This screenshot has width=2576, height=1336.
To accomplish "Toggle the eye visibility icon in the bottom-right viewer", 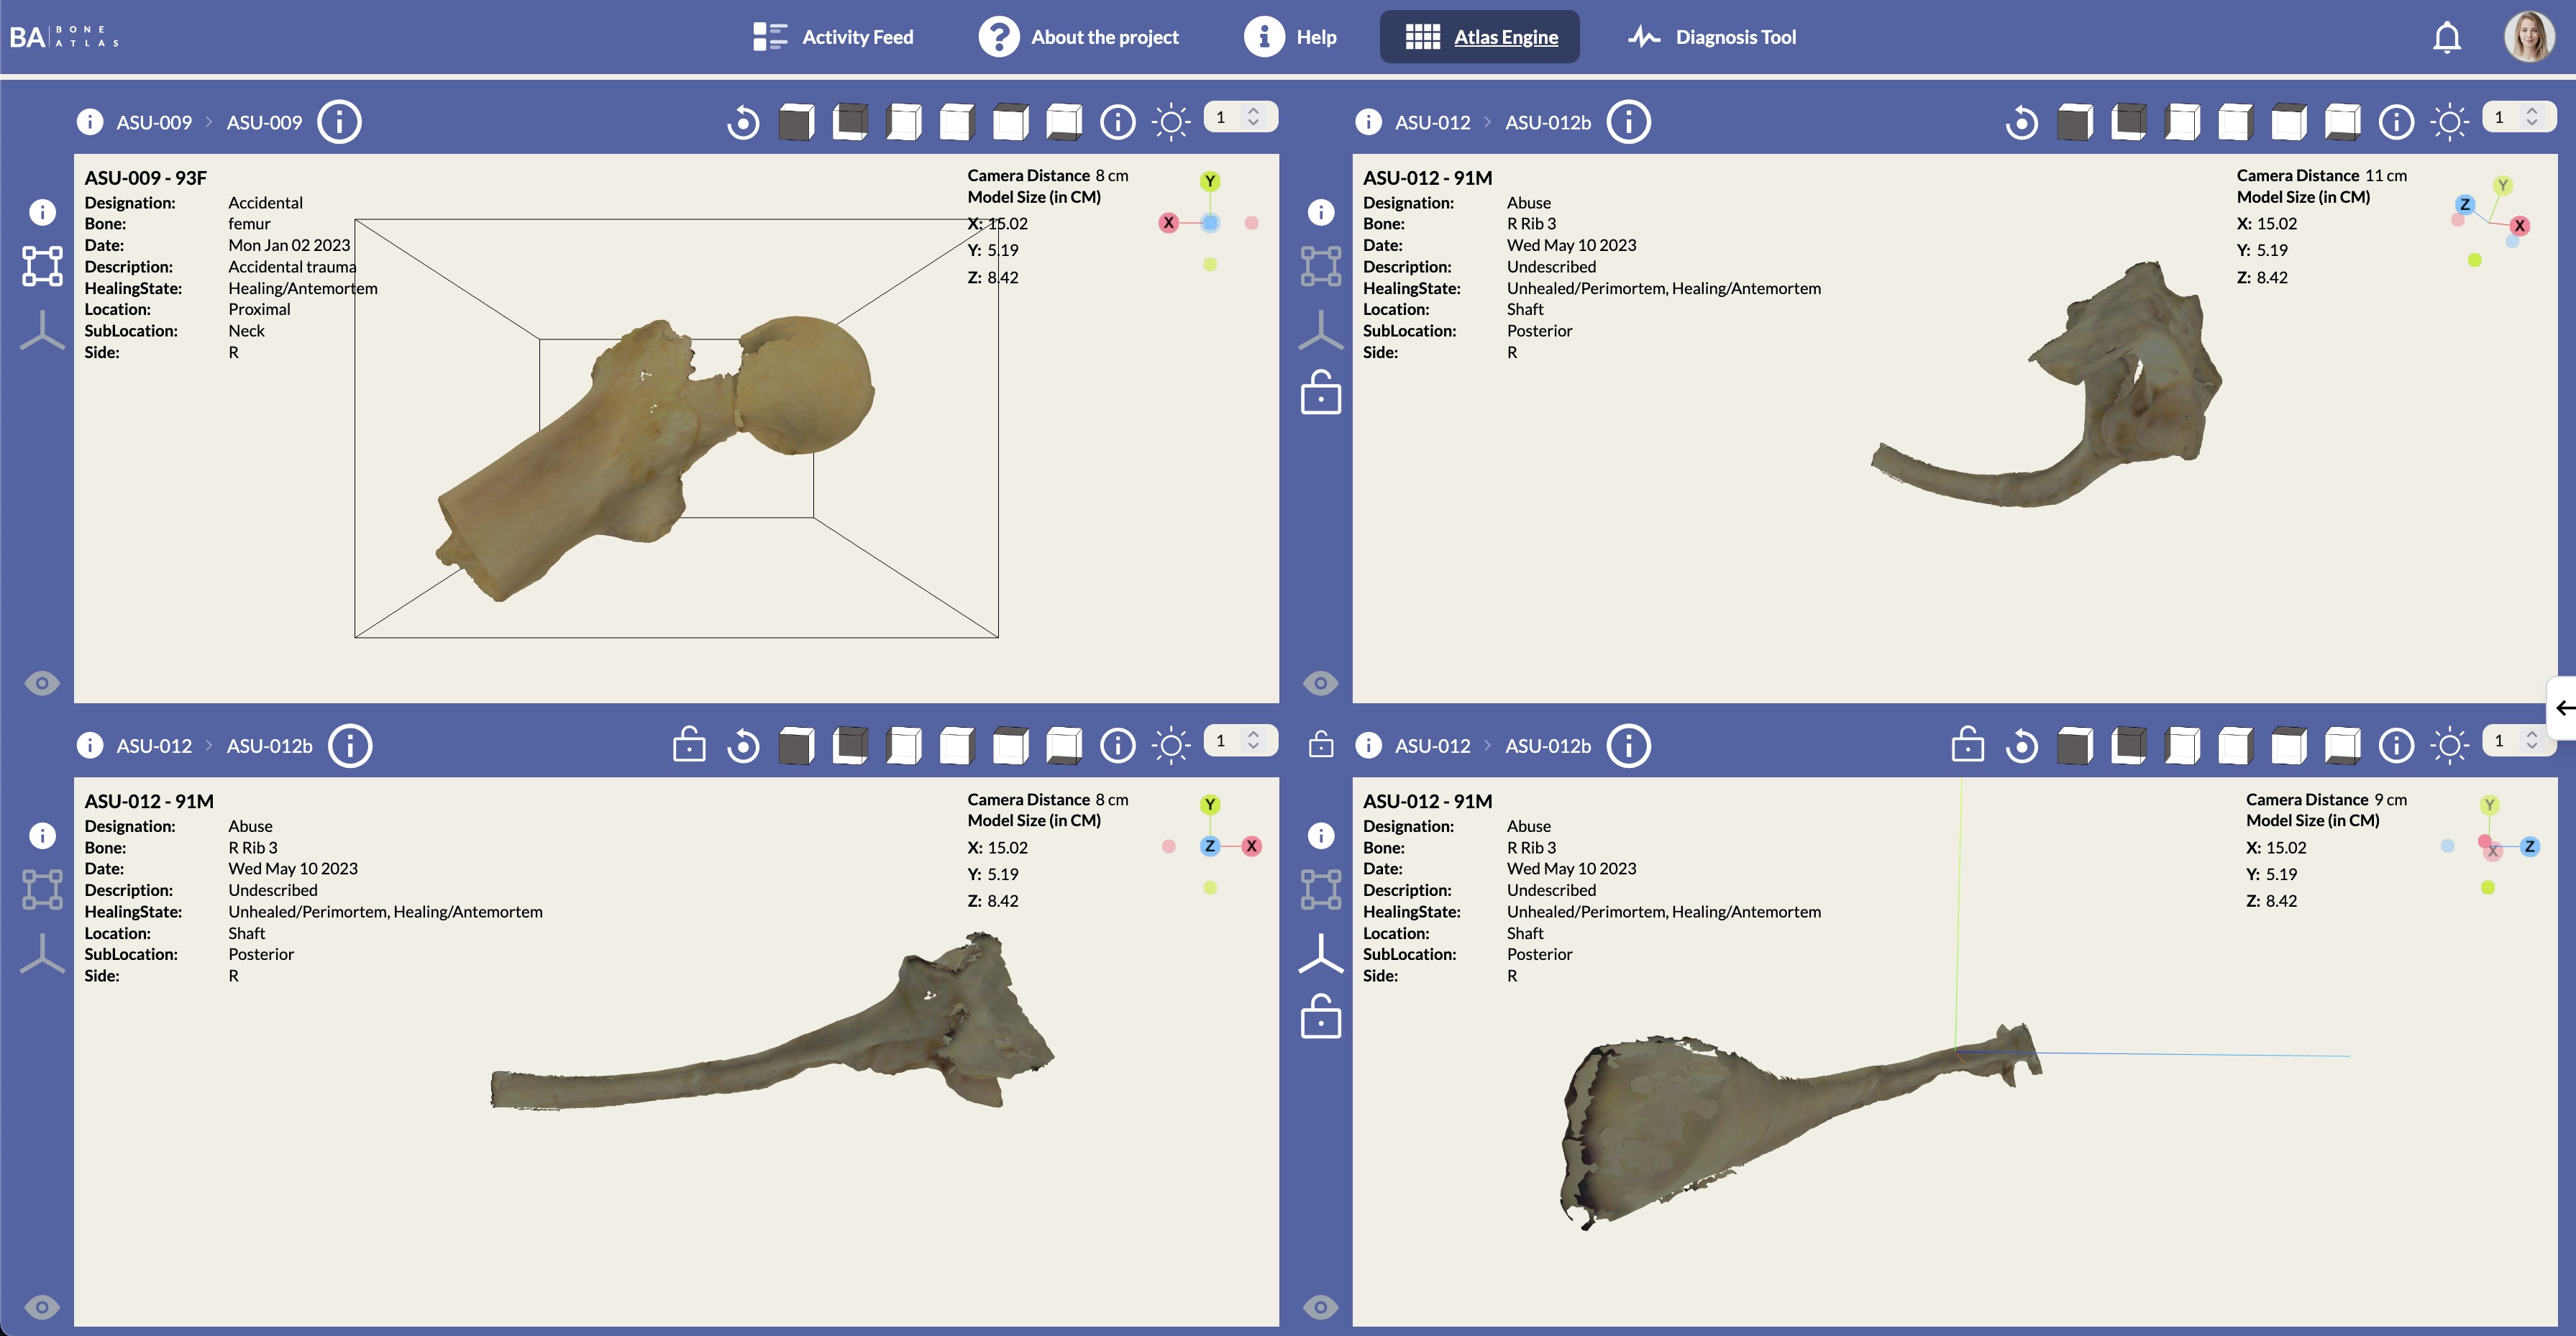I will [x=1321, y=1306].
